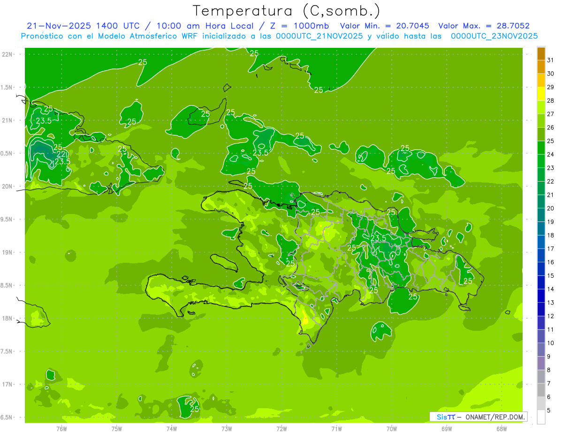
Task: Select the green swatch between 24 and 25
Action: 541,148
